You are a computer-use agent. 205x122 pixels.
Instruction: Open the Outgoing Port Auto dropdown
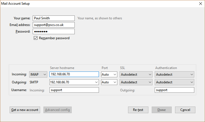coord(109,82)
